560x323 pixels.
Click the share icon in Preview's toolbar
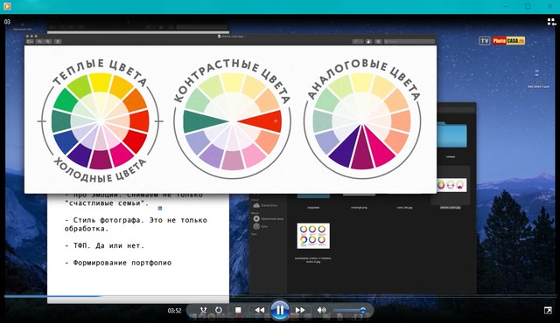(58, 42)
